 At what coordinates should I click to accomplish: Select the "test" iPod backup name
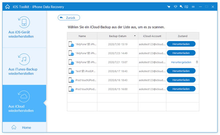[85, 71]
